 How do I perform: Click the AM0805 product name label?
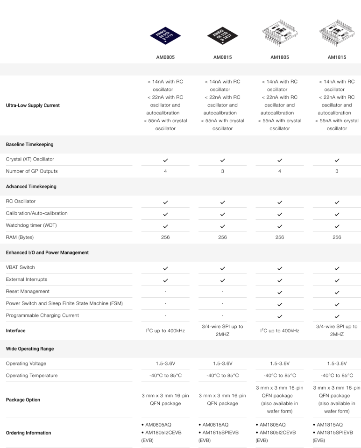click(165, 57)
